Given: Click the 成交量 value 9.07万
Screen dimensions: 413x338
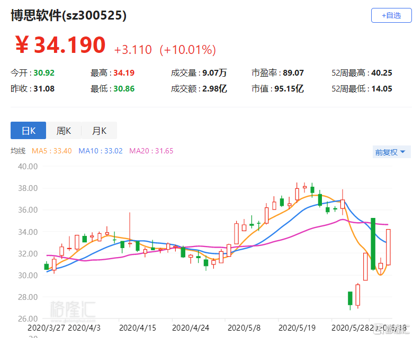Looking at the screenshot, I should click(214, 73).
